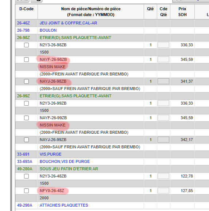The height and width of the screenshot is (211, 209).
Task: Tick the NFY0-26-48Z checkbox
Action: click(26, 191)
